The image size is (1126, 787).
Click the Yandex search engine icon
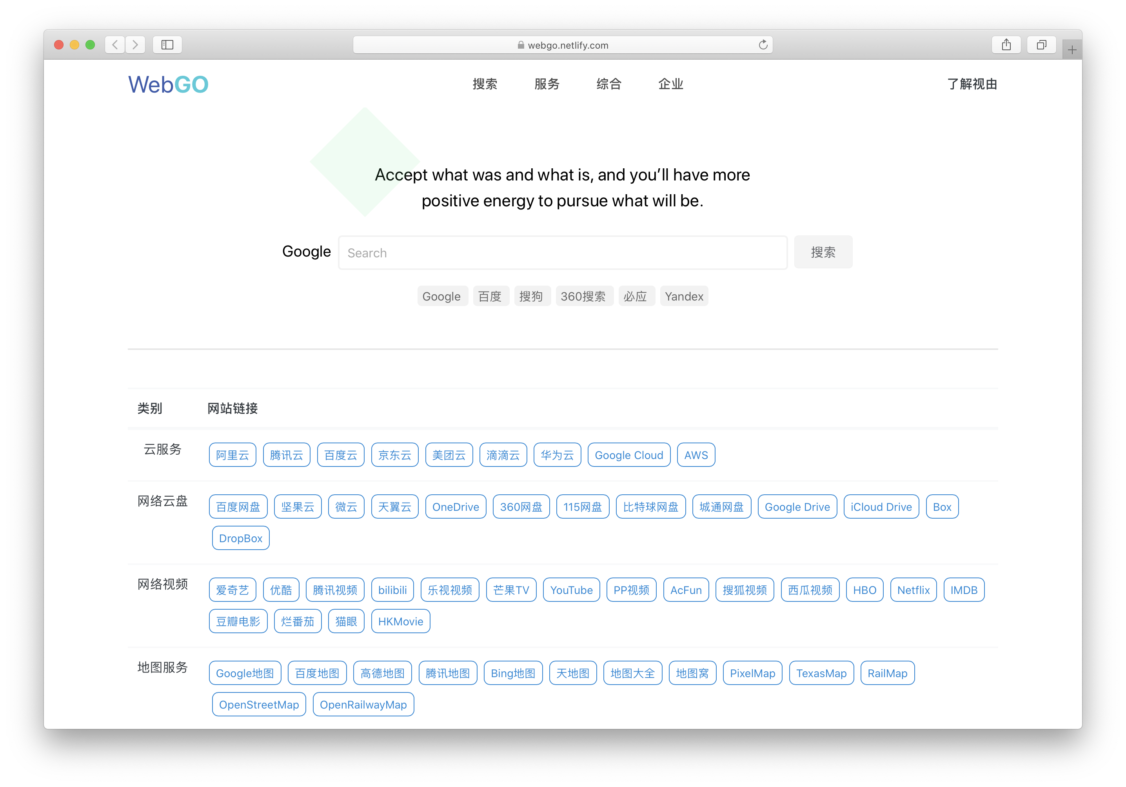[x=685, y=295]
